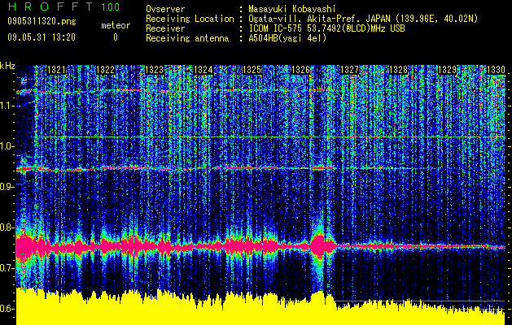Click the meteor count label

(x=116, y=25)
